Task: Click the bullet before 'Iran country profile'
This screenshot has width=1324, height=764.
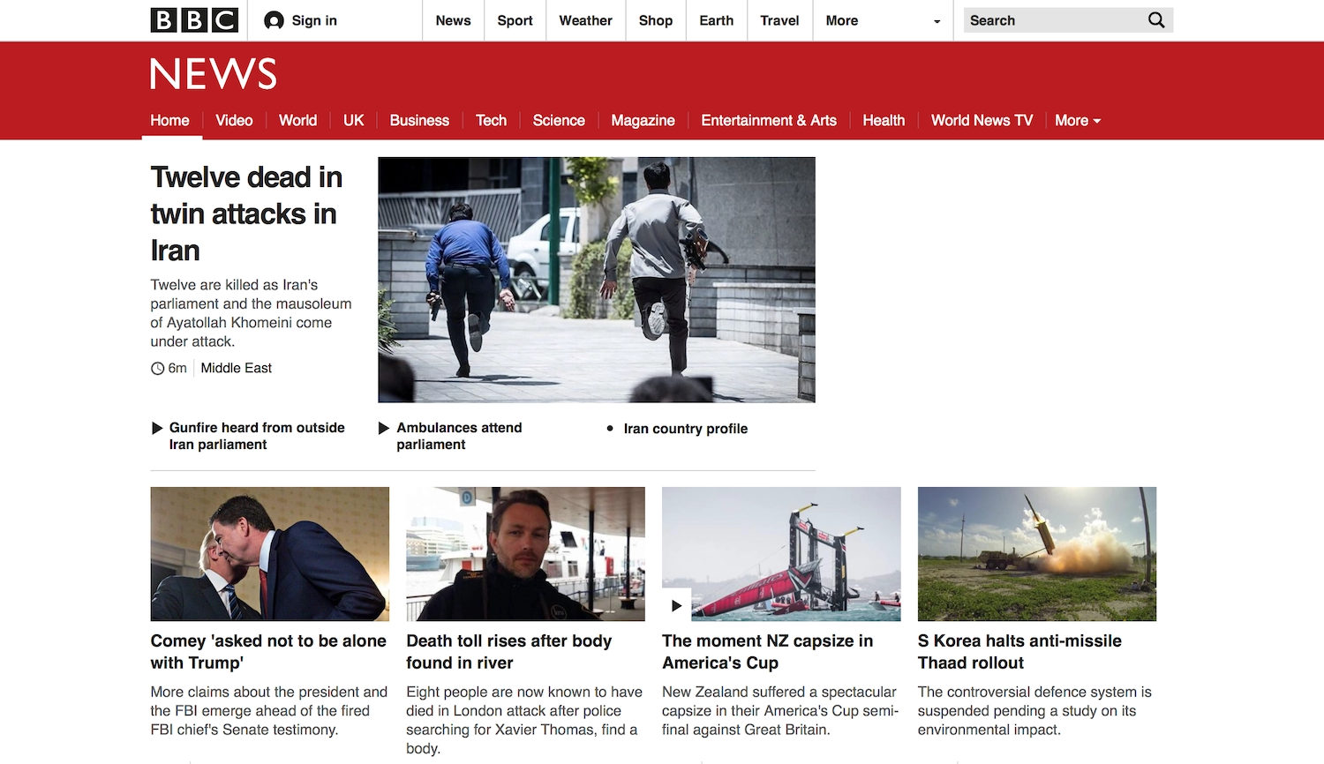Action: [610, 429]
